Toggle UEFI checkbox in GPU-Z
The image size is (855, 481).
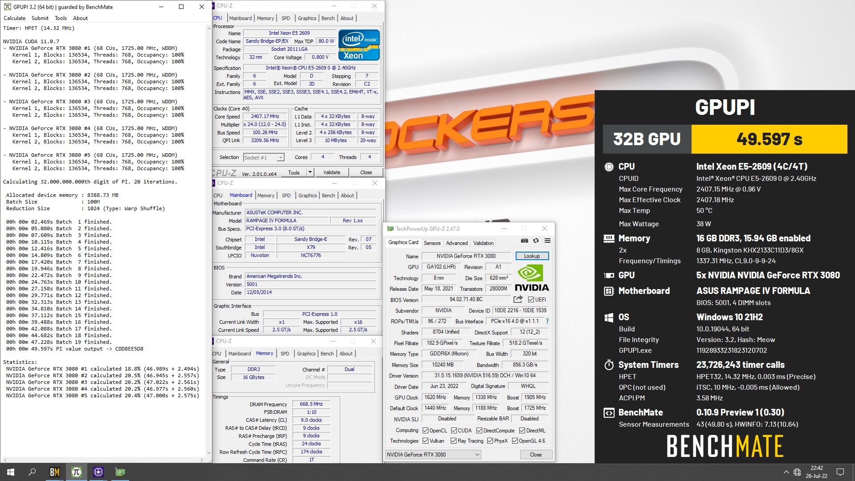(531, 300)
